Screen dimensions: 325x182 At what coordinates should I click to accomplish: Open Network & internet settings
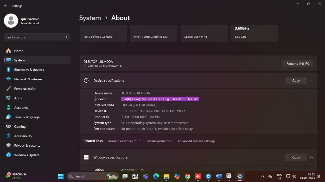pyautogui.click(x=37, y=79)
